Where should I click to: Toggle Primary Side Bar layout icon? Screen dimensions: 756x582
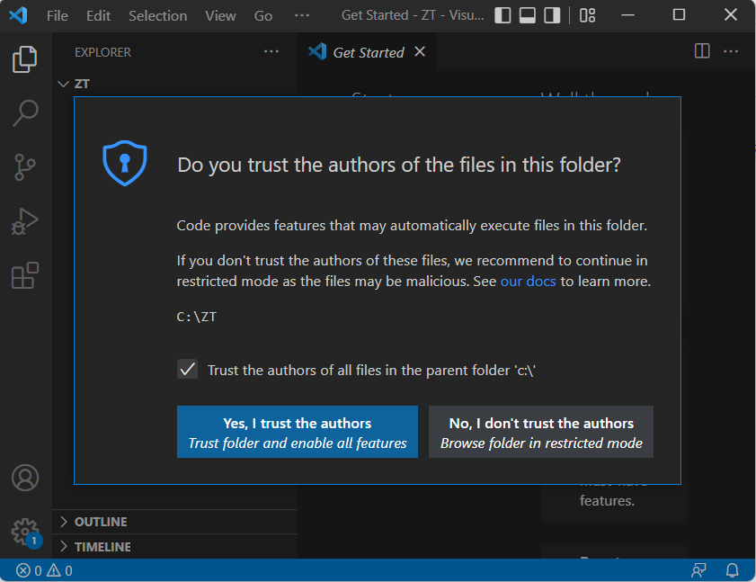tap(503, 15)
